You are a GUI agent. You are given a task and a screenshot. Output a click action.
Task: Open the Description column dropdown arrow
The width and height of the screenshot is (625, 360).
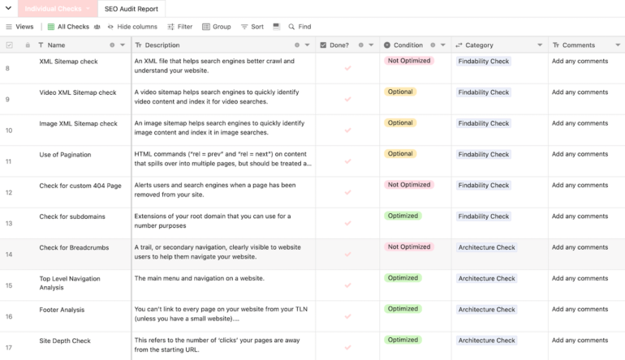point(308,45)
